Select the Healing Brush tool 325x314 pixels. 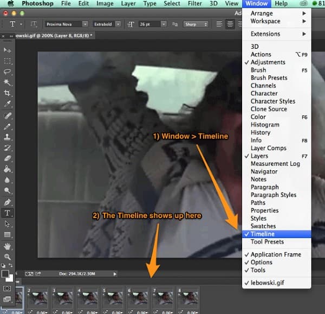[7, 116]
